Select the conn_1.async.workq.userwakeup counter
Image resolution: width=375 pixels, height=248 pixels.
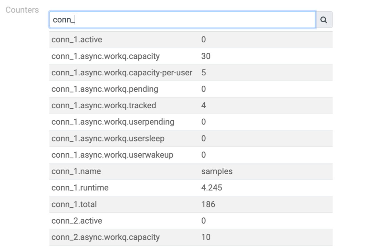tap(112, 155)
